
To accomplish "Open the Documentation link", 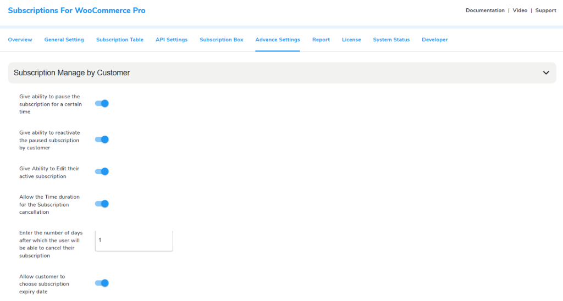I will [x=485, y=10].
